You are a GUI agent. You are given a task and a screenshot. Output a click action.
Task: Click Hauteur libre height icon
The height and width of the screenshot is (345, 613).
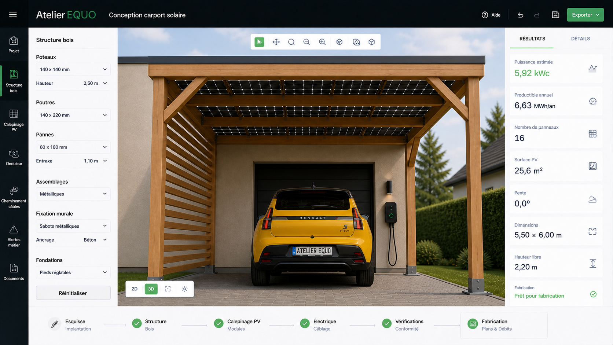(x=592, y=263)
